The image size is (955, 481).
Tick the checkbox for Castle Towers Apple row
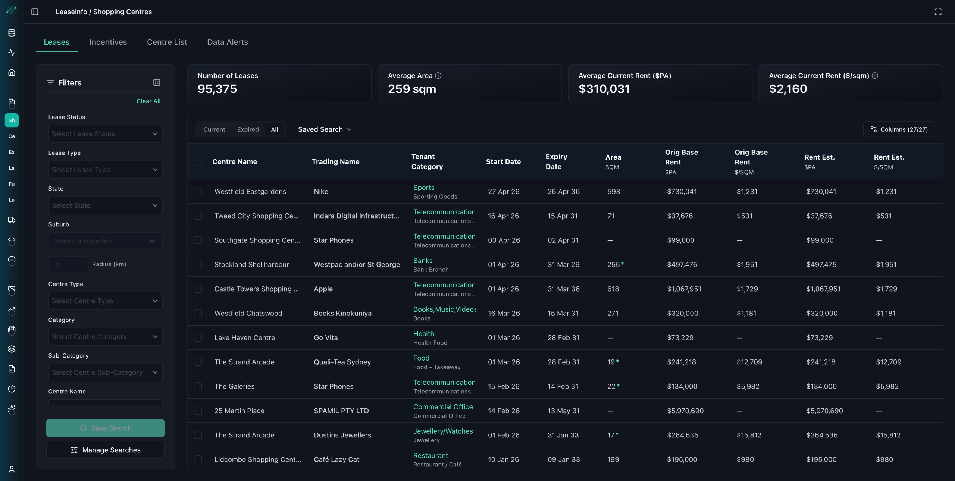[198, 289]
